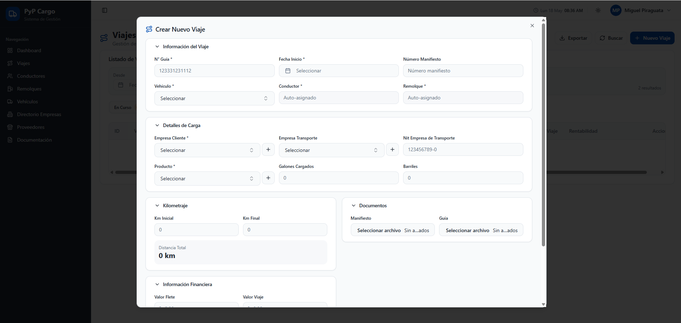Click the Km Inicial field

[x=196, y=230]
